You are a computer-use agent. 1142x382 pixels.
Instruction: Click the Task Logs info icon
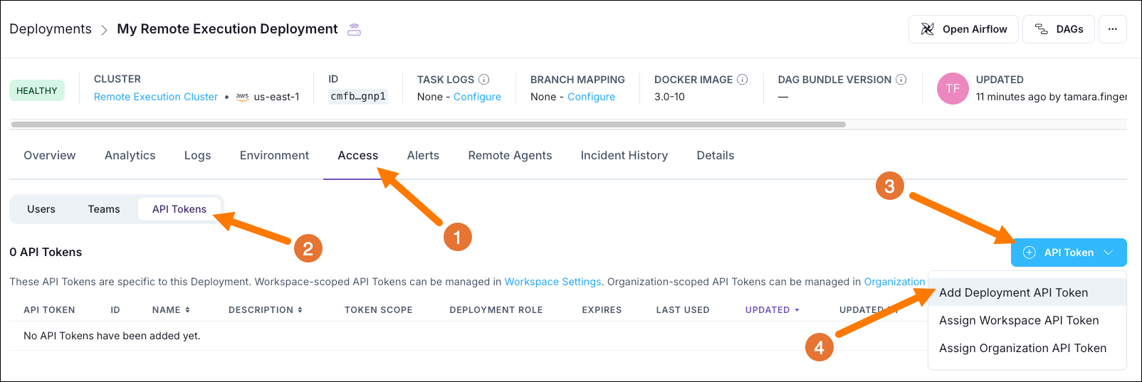coord(484,80)
